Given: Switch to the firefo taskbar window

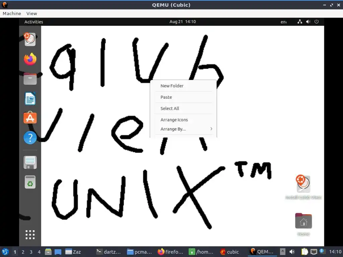Looking at the screenshot, I should [170, 252].
